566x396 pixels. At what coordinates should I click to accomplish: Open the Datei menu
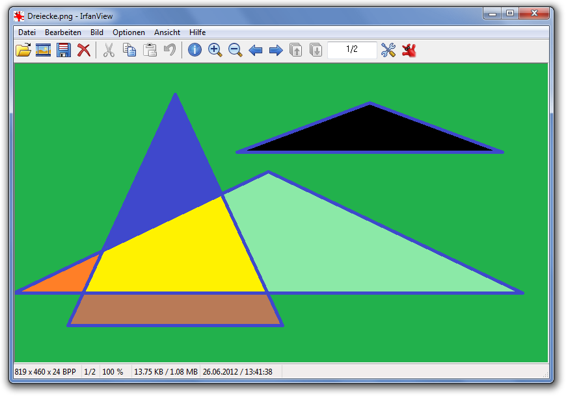coord(27,32)
